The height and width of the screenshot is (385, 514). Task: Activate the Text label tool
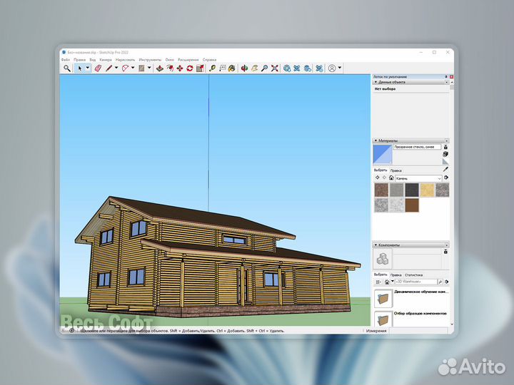click(x=222, y=68)
